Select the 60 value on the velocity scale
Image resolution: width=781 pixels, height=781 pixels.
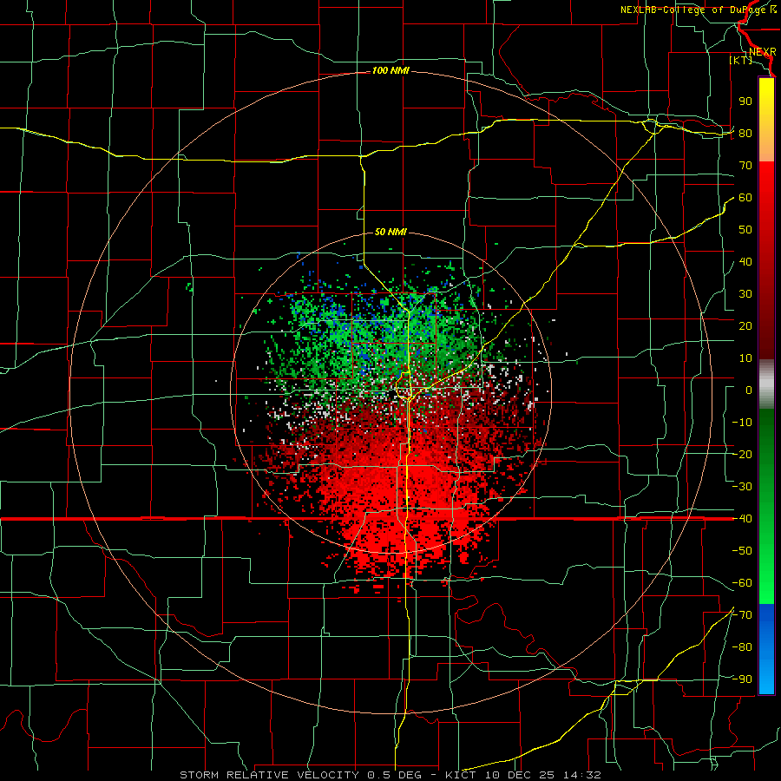point(745,198)
